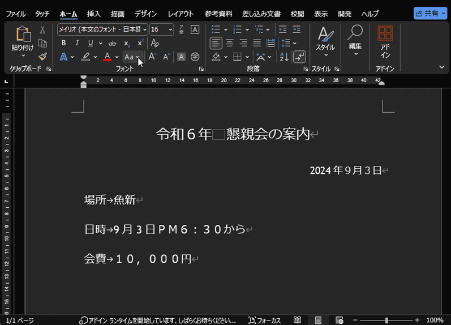This screenshot has width=451, height=325.
Task: Click the 共有 (Share) button
Action: tap(430, 14)
